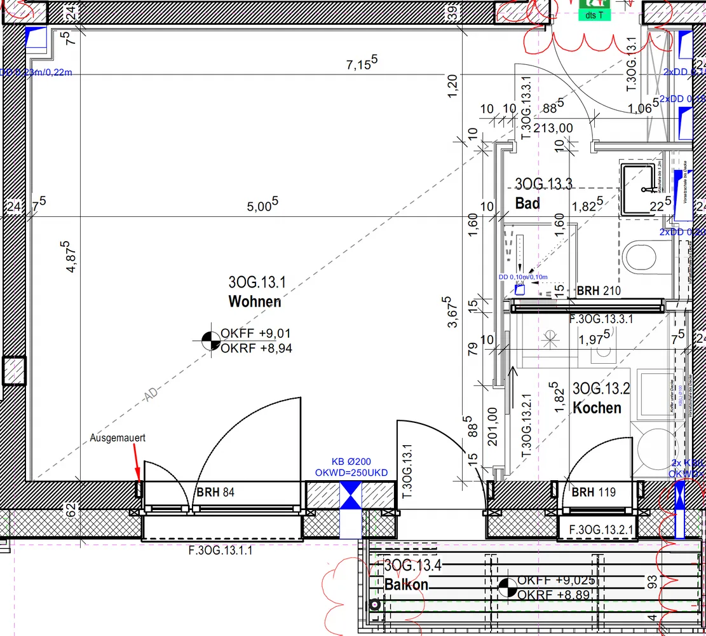Click the '213,00' door height value
This screenshot has width=706, height=636.
(x=553, y=128)
